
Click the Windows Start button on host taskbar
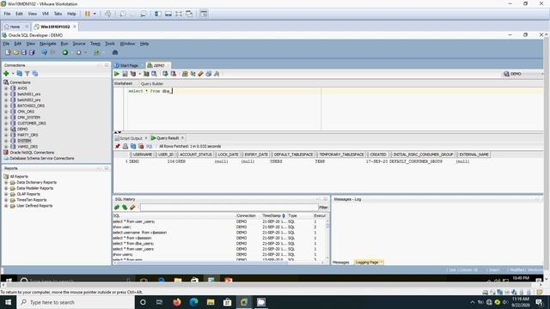pos(8,302)
